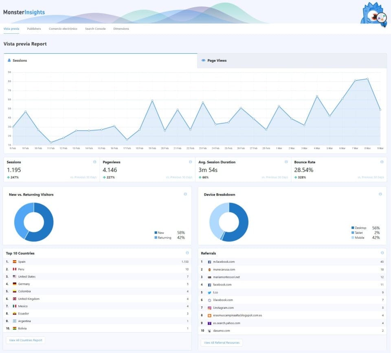391x353 pixels.
Task: Click View All Countries Report button
Action: click(25, 340)
